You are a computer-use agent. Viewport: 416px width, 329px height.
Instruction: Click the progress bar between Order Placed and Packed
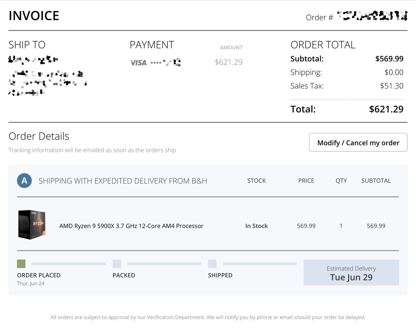tap(69, 264)
